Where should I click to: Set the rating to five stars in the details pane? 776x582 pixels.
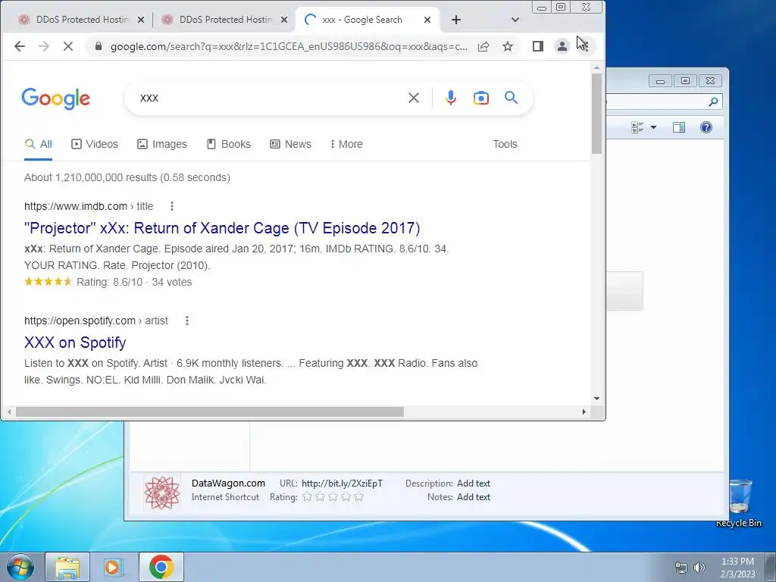tap(358, 497)
